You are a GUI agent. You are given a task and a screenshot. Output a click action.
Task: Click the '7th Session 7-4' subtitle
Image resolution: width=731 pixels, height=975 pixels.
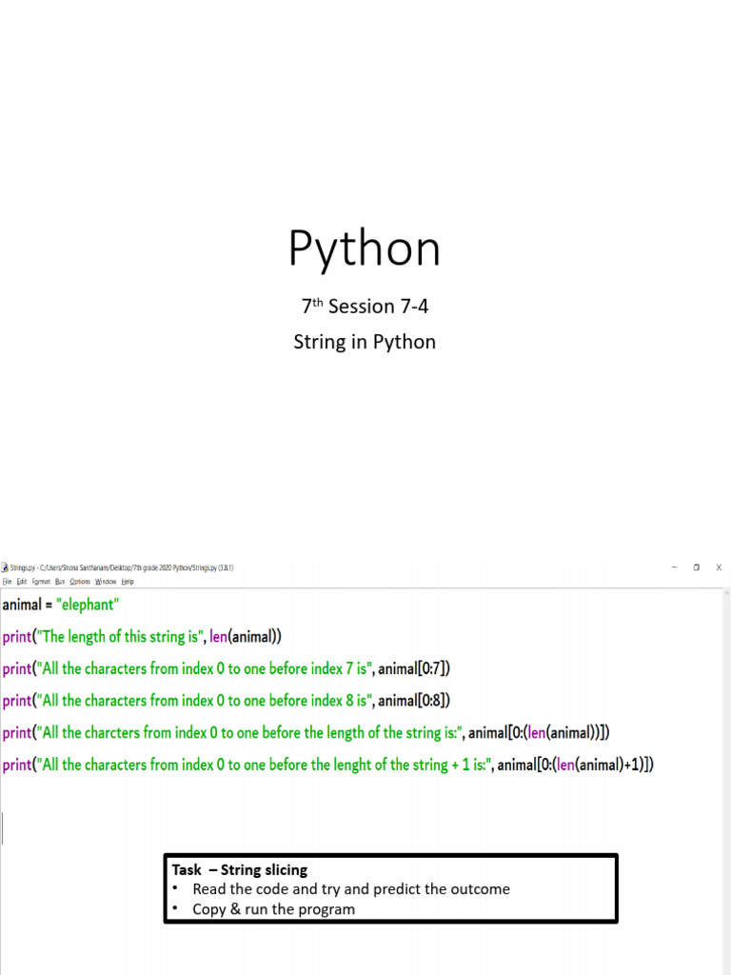pyautogui.click(x=365, y=306)
